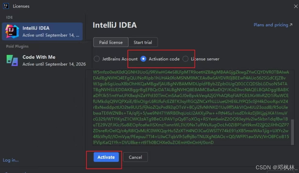Click the Code With Me plugin icon

[12, 60]
